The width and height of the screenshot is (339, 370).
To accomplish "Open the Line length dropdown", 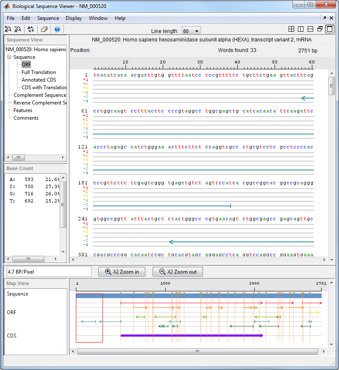I will (191, 31).
